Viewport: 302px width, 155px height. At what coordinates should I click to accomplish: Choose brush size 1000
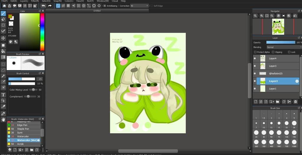pos(294,143)
